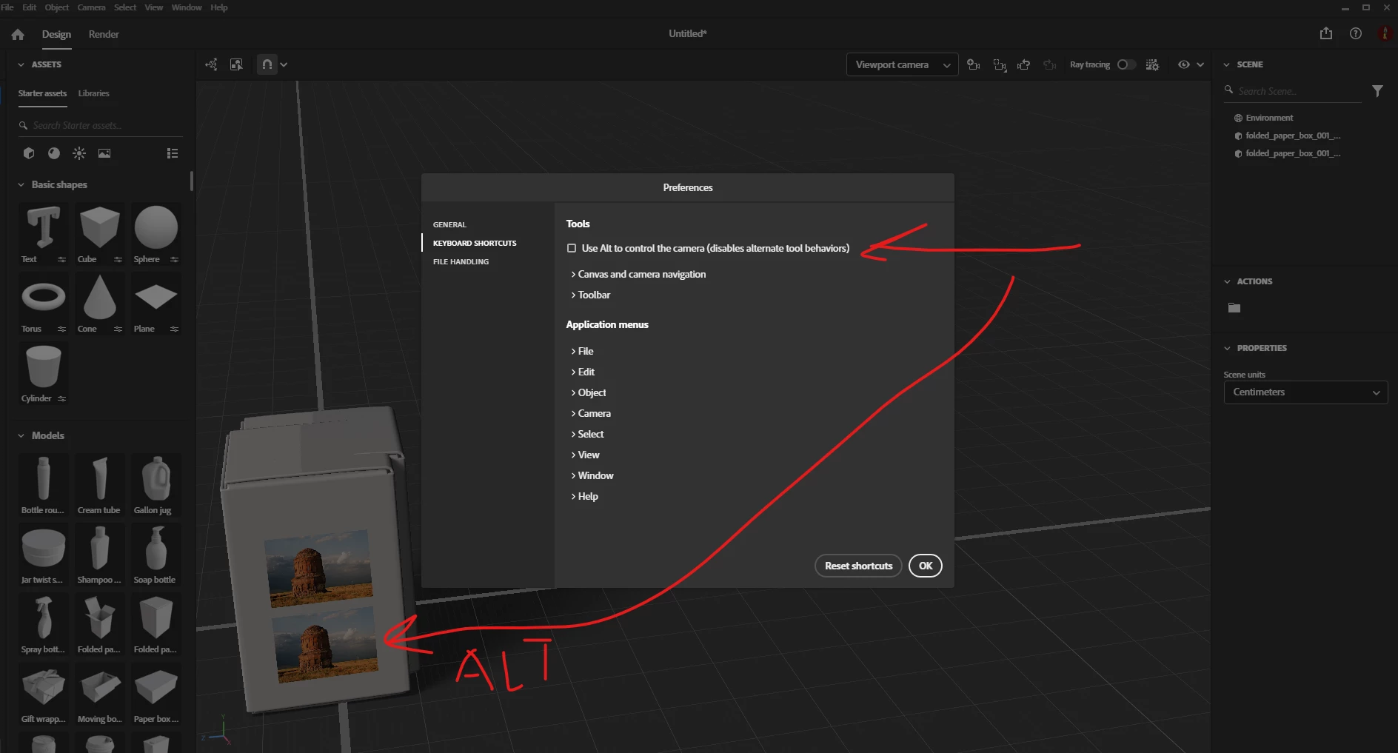
Task: Expand the Object application menu shortcuts
Action: click(x=588, y=392)
